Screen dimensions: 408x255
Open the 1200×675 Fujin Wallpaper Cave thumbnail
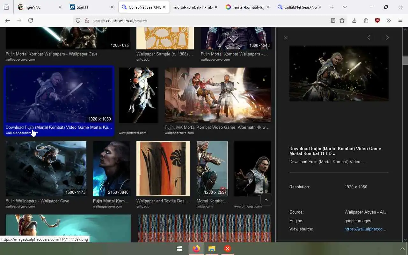tap(68, 38)
